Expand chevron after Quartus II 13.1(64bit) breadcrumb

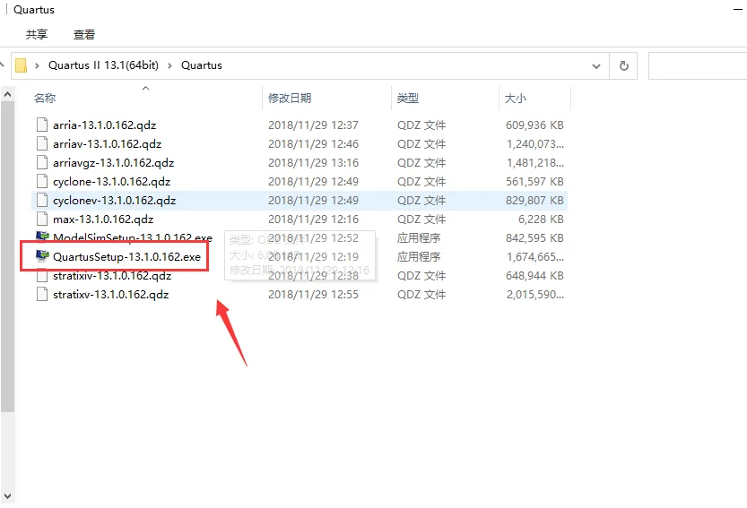click(x=169, y=65)
